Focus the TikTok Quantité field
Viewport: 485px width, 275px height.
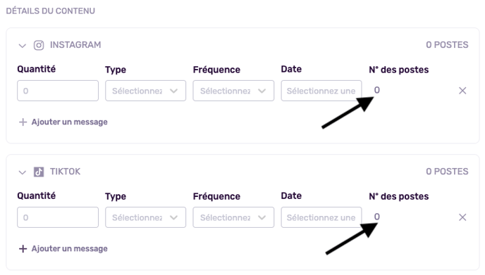click(58, 217)
